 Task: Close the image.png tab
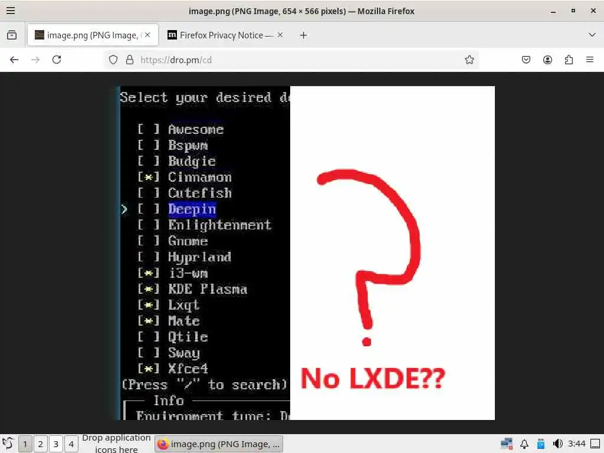(147, 35)
